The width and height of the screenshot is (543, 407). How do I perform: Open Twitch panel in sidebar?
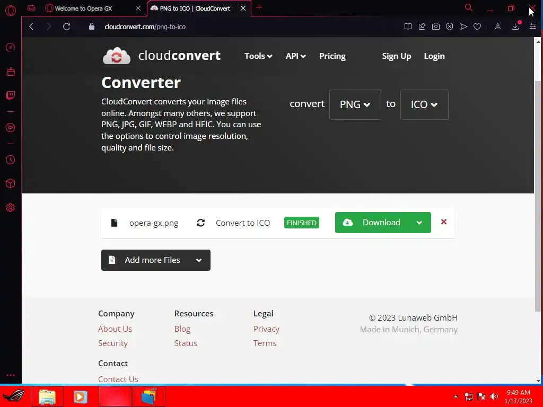click(x=11, y=95)
